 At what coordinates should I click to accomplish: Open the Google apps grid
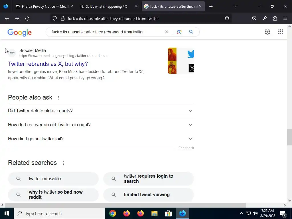pos(281,32)
